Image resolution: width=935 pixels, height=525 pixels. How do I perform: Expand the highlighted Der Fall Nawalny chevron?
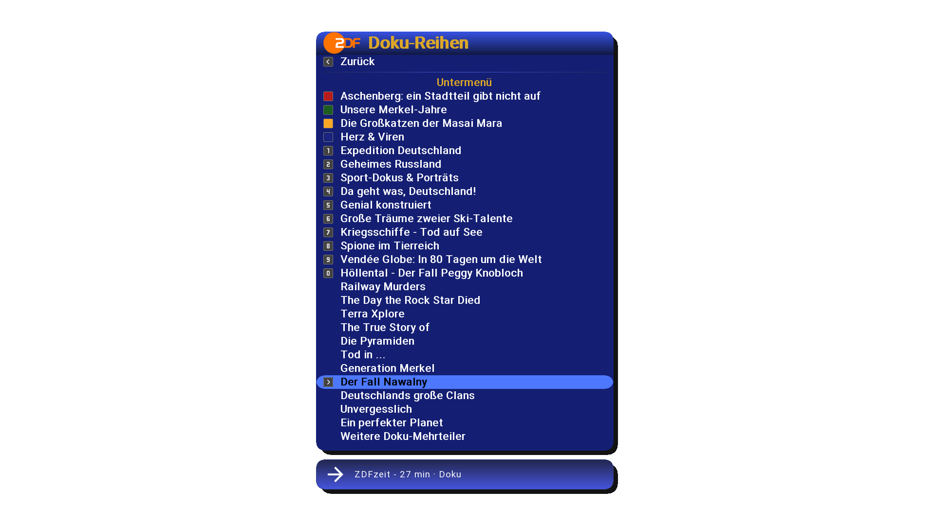tap(328, 382)
